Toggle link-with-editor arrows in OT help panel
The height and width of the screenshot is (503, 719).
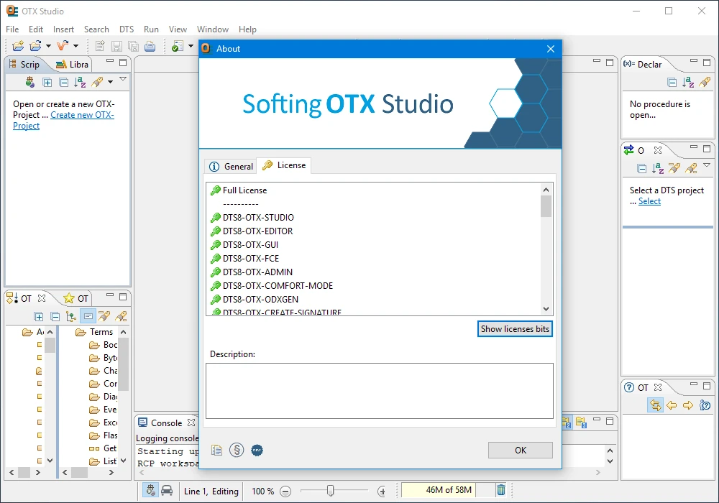pyautogui.click(x=655, y=405)
